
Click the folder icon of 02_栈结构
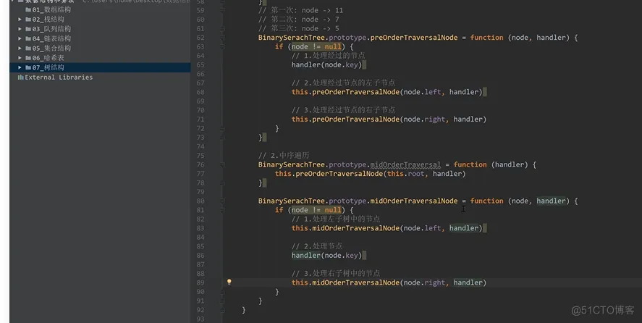tap(28, 20)
